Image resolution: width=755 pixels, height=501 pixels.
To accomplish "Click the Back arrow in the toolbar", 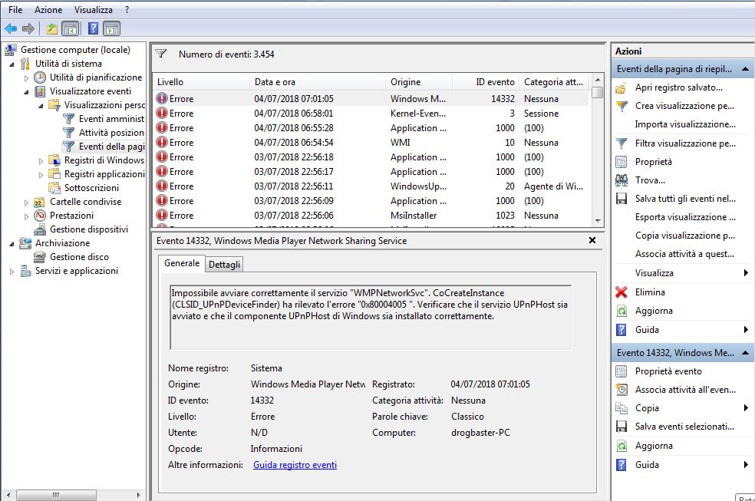I will [x=11, y=29].
